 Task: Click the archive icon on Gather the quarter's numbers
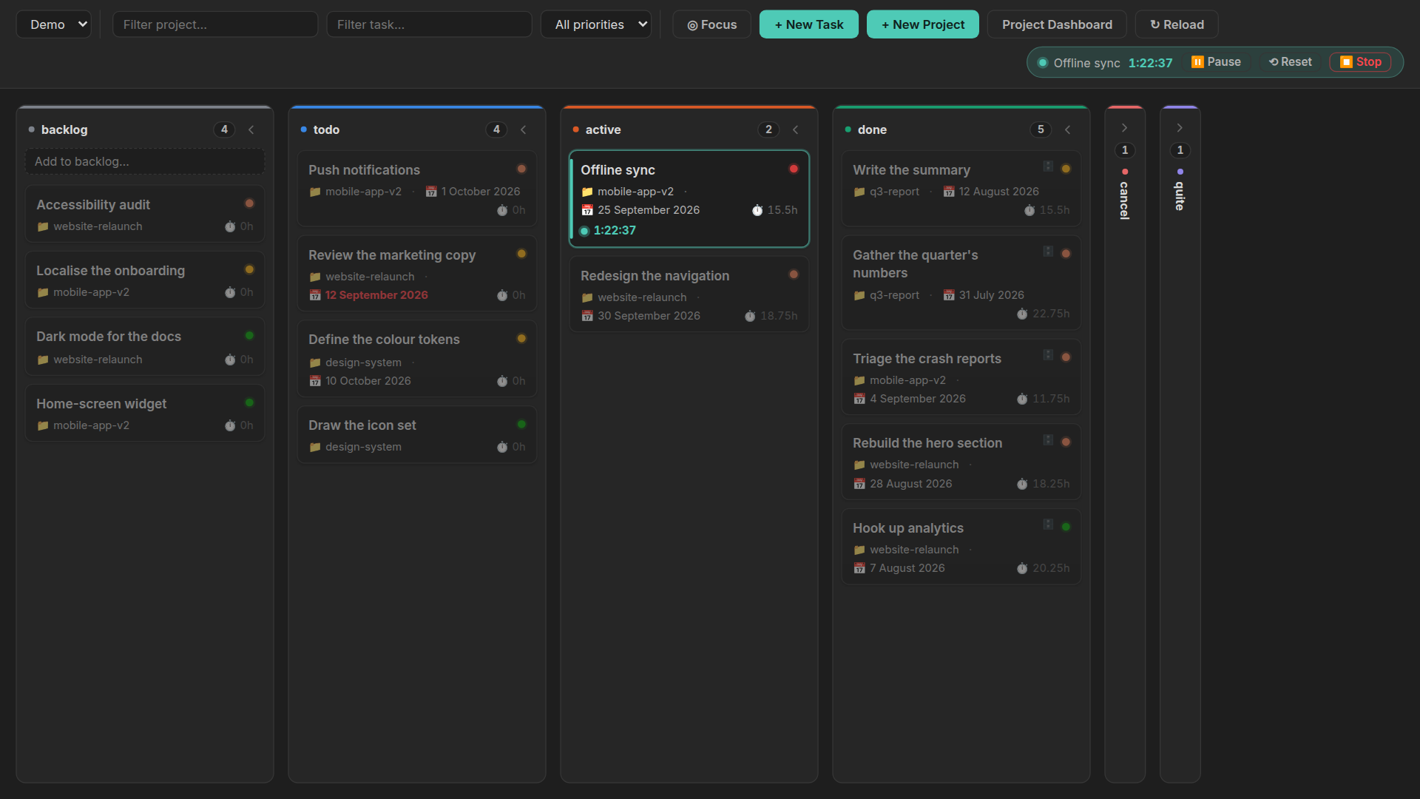point(1048,252)
